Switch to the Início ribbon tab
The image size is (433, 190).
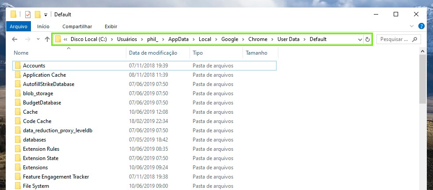click(x=43, y=26)
